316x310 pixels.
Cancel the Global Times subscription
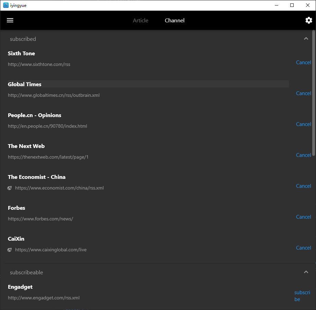[x=303, y=93]
